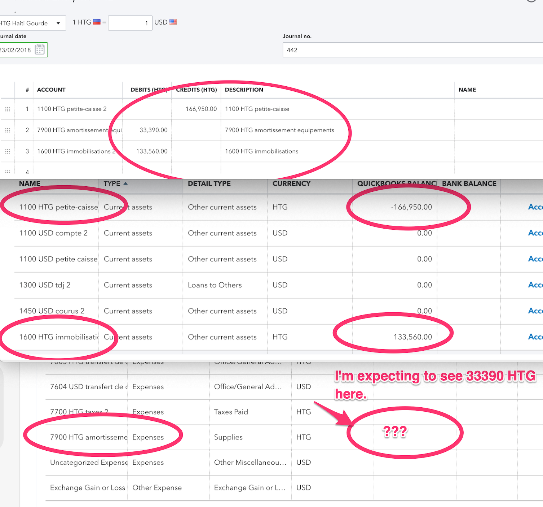Screen dimensions: 543x507
Task: Click Loans to Others detail type
Action: (215, 285)
